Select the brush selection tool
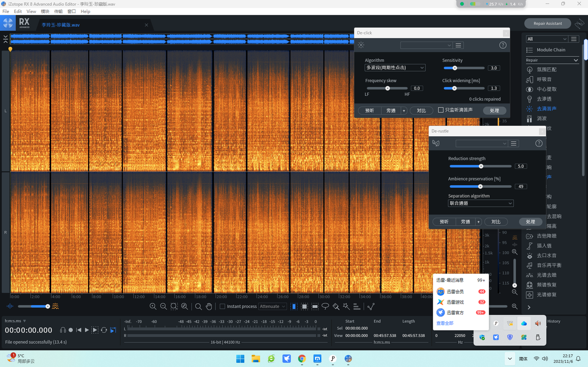The image size is (588, 367). point(336,306)
